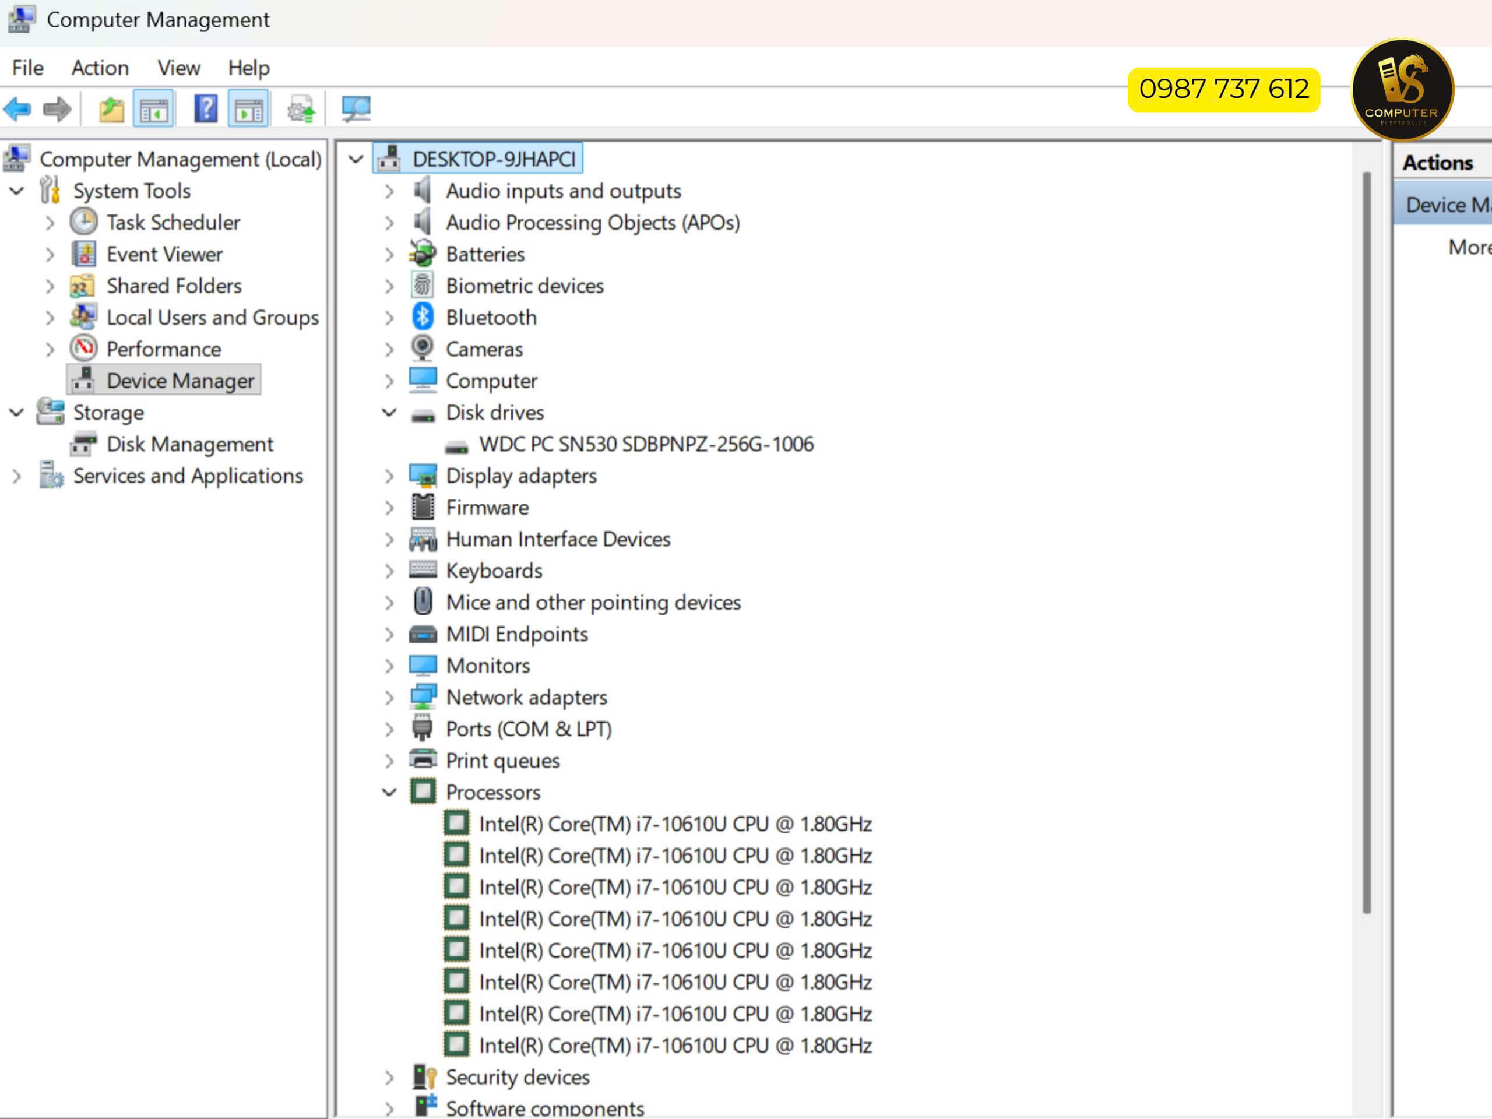This screenshot has height=1119, width=1492.
Task: Click Scan for hardware changes monitor icon
Action: coord(356,108)
